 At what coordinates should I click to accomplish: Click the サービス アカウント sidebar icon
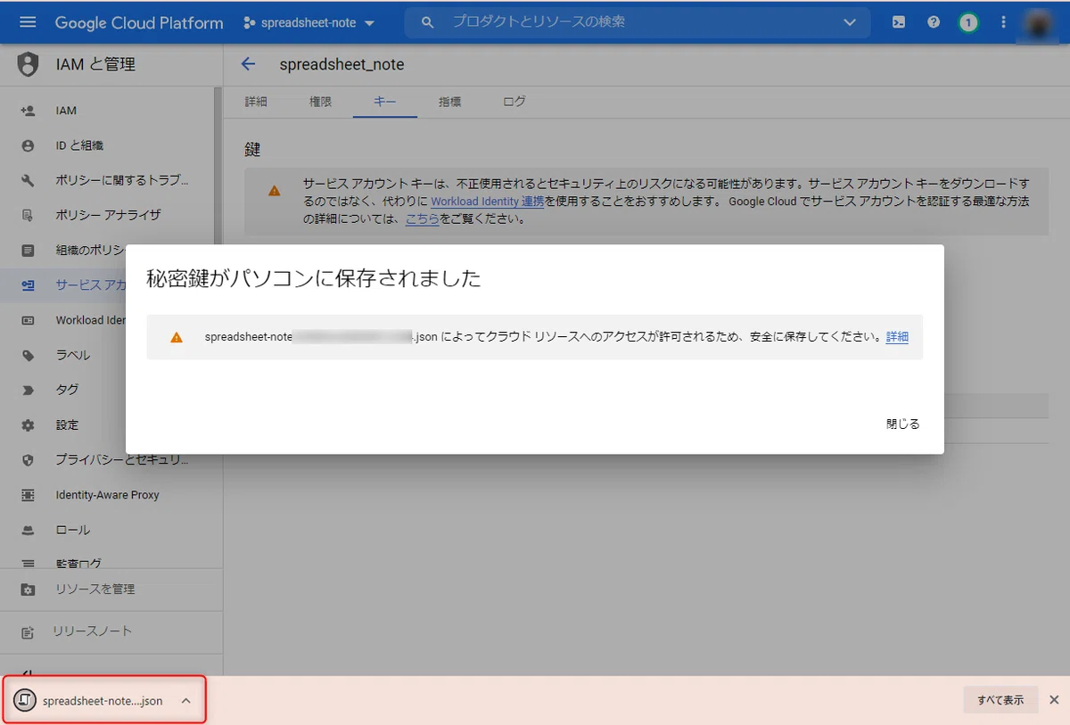28,285
